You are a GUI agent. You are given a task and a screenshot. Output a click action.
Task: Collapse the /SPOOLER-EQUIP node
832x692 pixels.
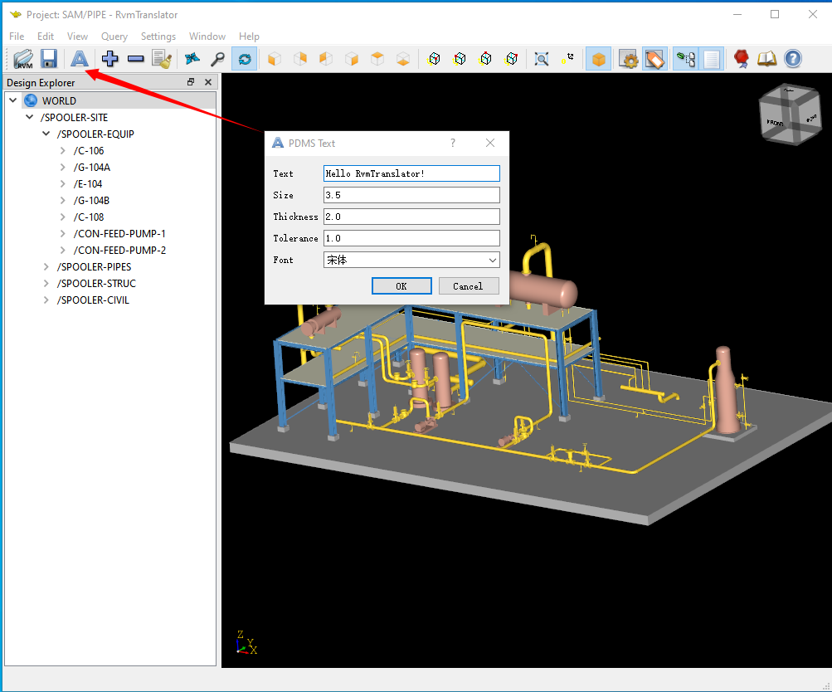(46, 134)
